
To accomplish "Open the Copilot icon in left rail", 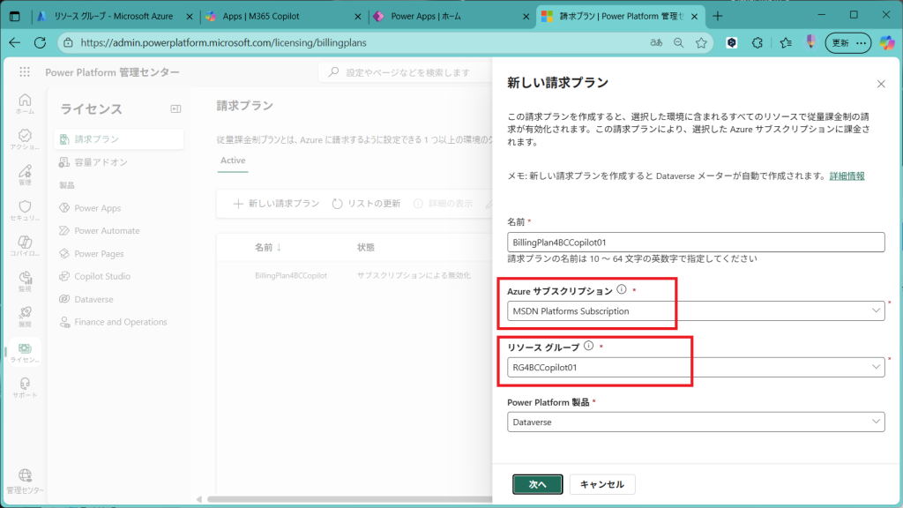I will tap(25, 246).
